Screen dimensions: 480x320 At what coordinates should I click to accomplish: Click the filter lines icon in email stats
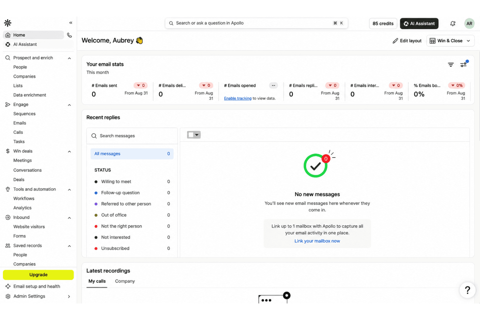point(451,65)
